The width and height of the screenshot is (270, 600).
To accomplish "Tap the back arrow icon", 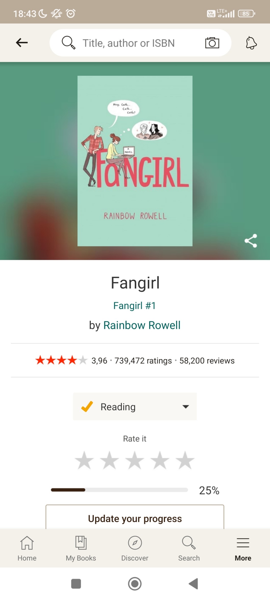I will (22, 43).
